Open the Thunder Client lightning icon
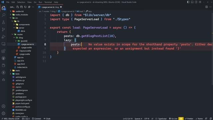 [4, 73]
